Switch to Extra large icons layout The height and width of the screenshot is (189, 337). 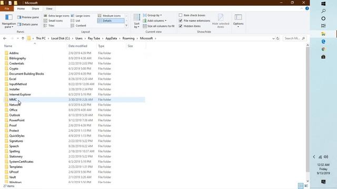tap(56, 16)
